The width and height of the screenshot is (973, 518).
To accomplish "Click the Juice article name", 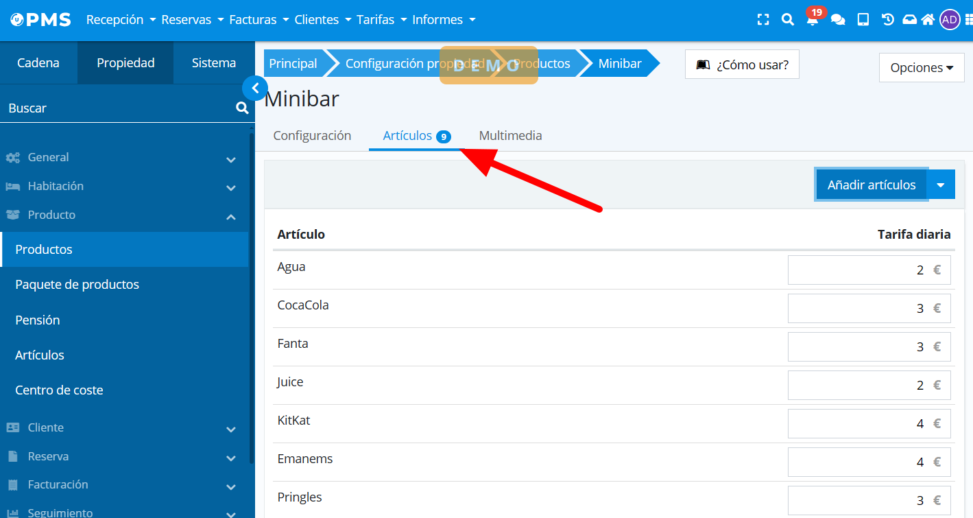I will click(x=290, y=382).
